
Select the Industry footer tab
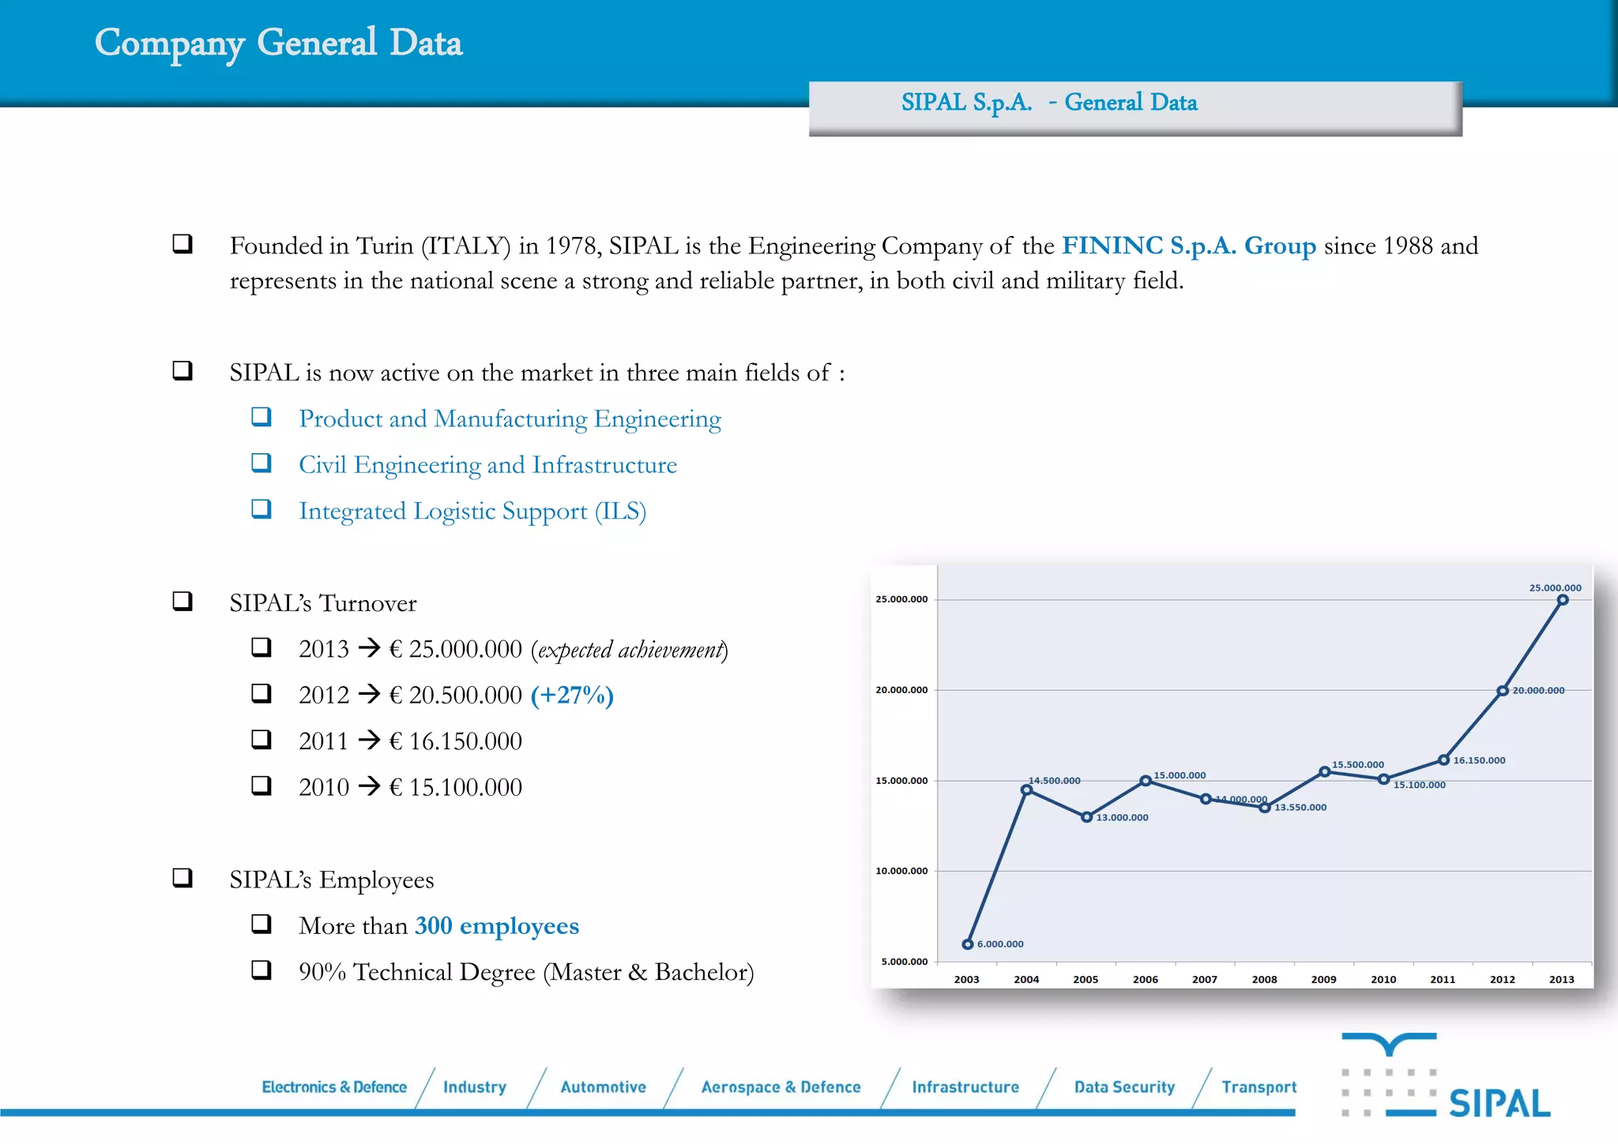tap(474, 1087)
